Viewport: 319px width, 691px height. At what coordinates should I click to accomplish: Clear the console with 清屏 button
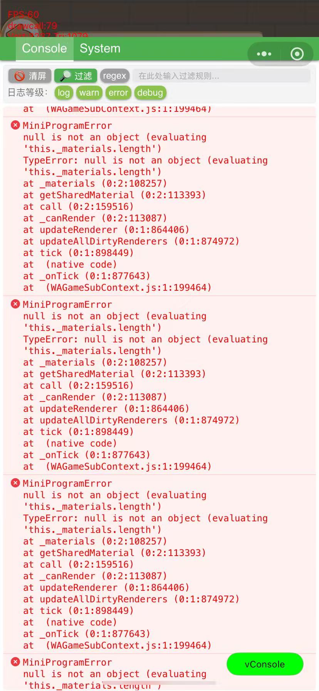point(30,76)
